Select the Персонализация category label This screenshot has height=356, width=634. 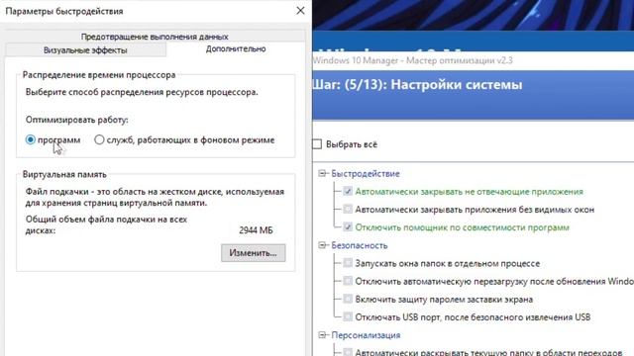pos(366,335)
